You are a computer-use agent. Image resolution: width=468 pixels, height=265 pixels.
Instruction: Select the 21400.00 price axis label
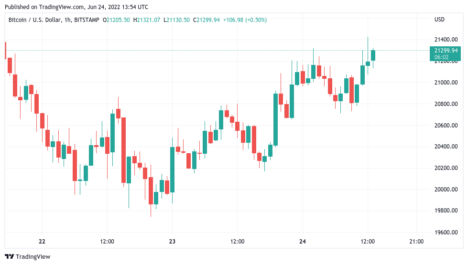(446, 39)
